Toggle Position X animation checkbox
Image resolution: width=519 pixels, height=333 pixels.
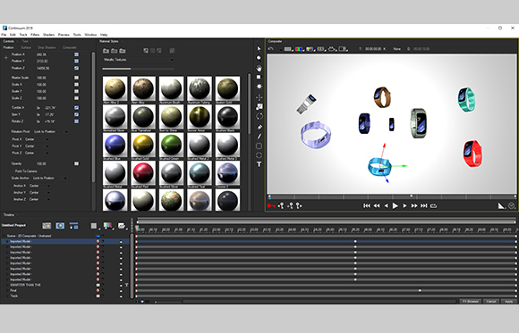click(x=76, y=54)
